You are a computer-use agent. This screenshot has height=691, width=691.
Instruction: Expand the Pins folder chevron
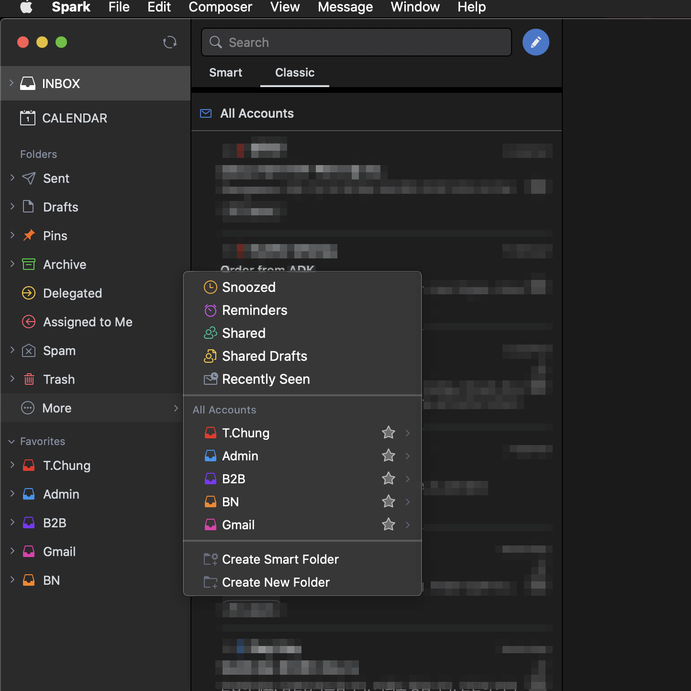pos(12,235)
